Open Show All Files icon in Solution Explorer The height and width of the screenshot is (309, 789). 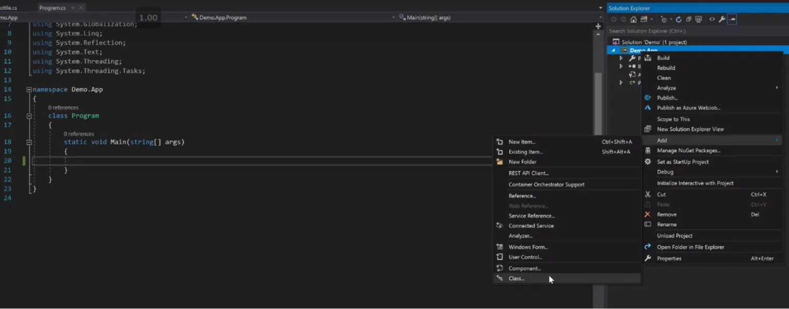tap(699, 19)
